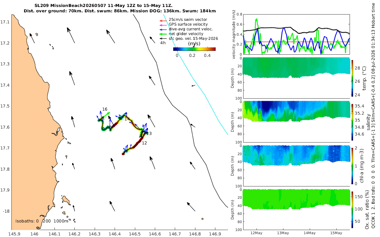Click the "12" day label on glider track
This screenshot has width=380, height=237.
click(x=144, y=143)
